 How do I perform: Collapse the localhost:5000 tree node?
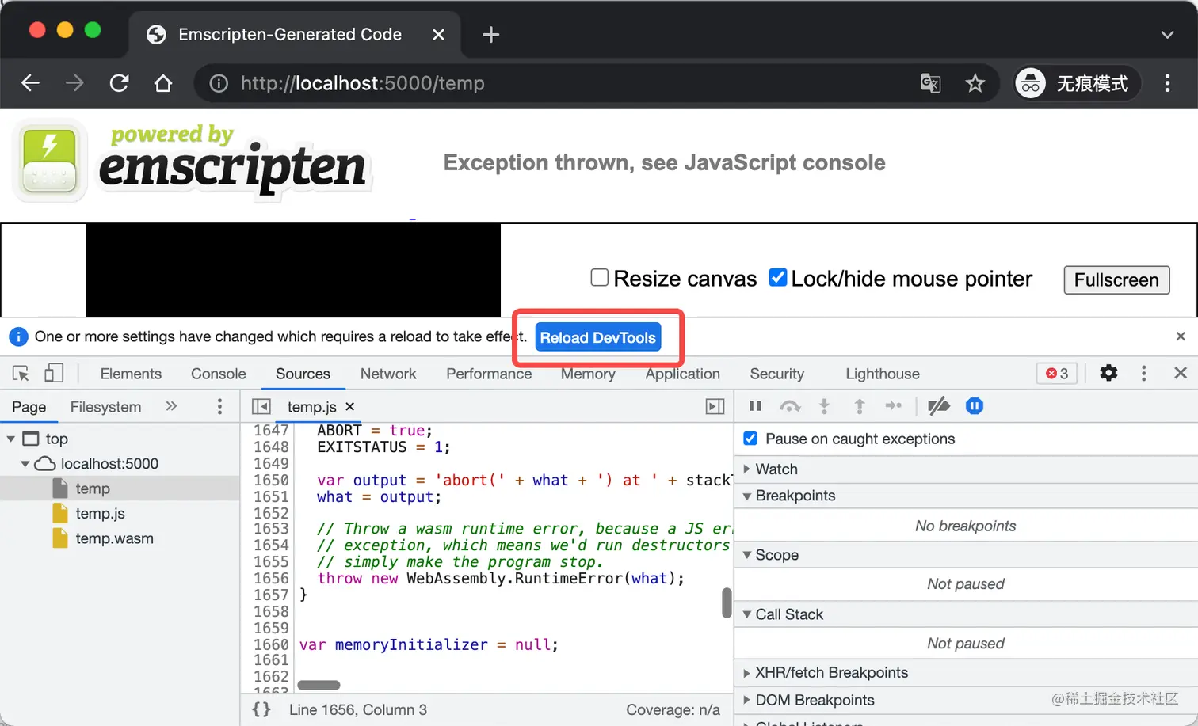pyautogui.click(x=25, y=464)
